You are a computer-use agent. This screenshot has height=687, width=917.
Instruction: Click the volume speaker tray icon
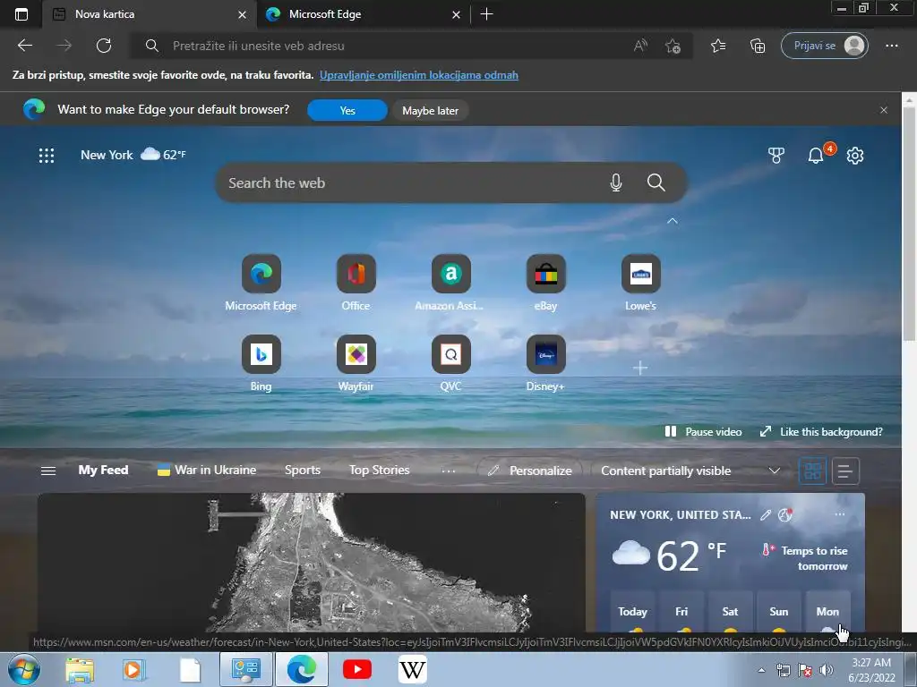tap(826, 670)
